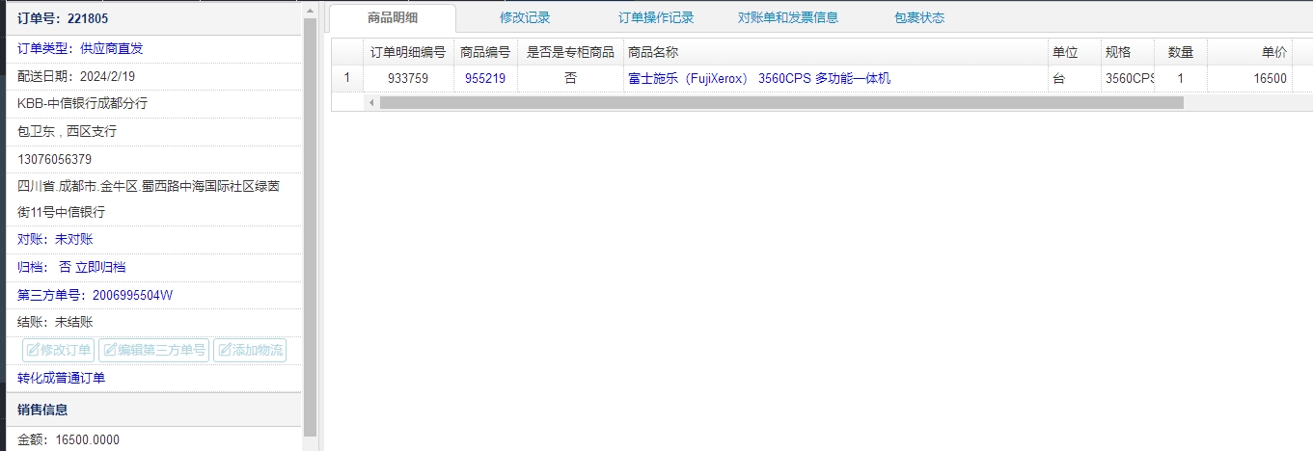This screenshot has width=1313, height=451.
Task: Switch to the 商品明细 tab
Action: pyautogui.click(x=392, y=17)
